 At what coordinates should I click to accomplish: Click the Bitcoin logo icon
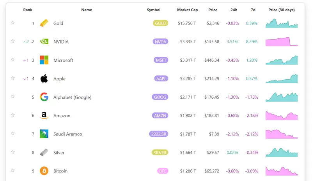(44, 171)
